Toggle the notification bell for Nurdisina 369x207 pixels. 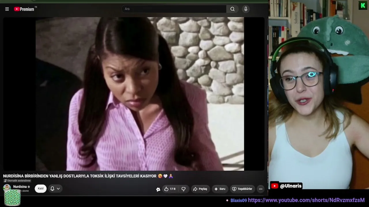(52, 189)
